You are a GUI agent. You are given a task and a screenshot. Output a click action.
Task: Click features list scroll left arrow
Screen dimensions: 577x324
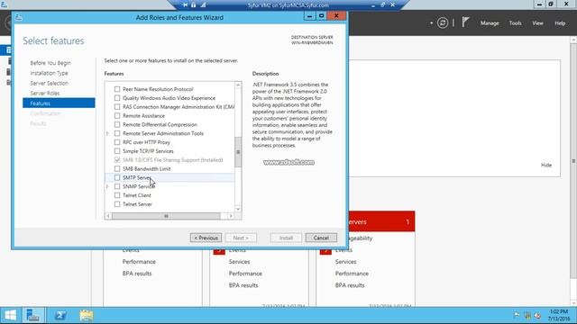tap(108, 216)
